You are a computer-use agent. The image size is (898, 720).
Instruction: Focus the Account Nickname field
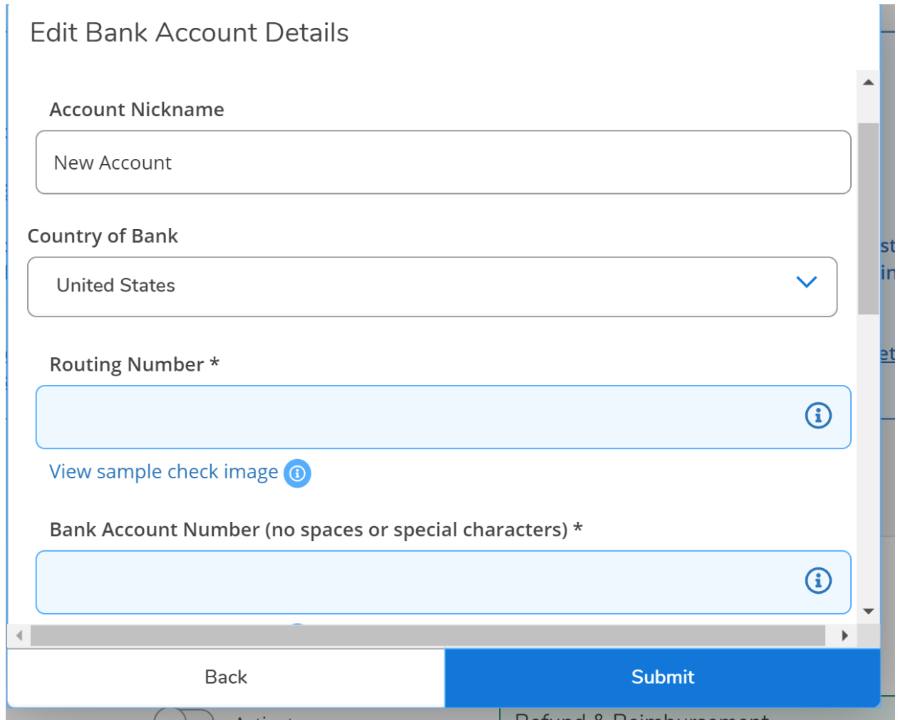(x=443, y=163)
